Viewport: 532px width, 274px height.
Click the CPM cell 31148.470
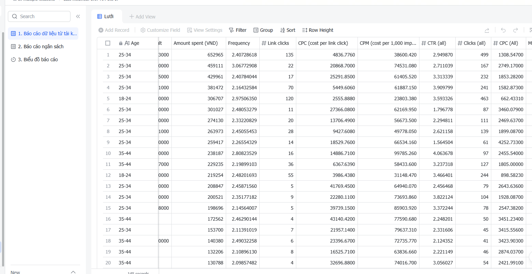click(388, 175)
